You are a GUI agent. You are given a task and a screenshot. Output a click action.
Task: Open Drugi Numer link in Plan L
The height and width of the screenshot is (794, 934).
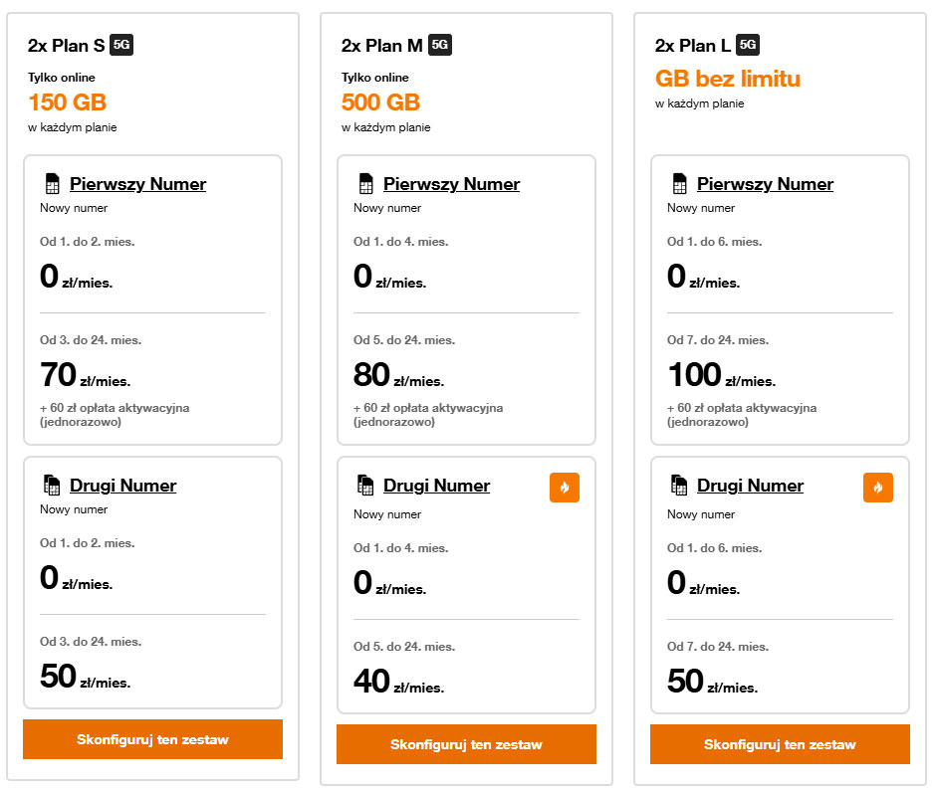click(750, 486)
